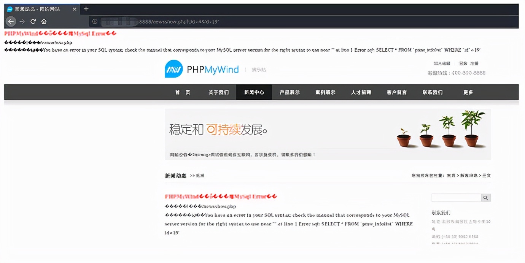Image resolution: width=525 pixels, height=263 pixels.
Task: Click the banner image with potted seedlings
Action: 328,134
